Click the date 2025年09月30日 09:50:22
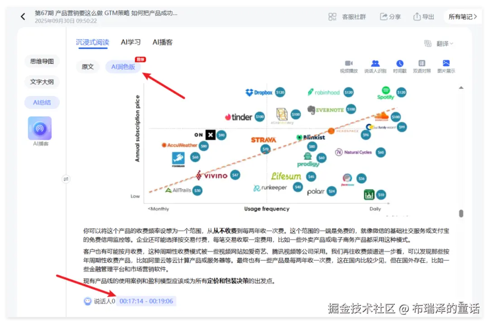The width and height of the screenshot is (489, 324). 66,21
